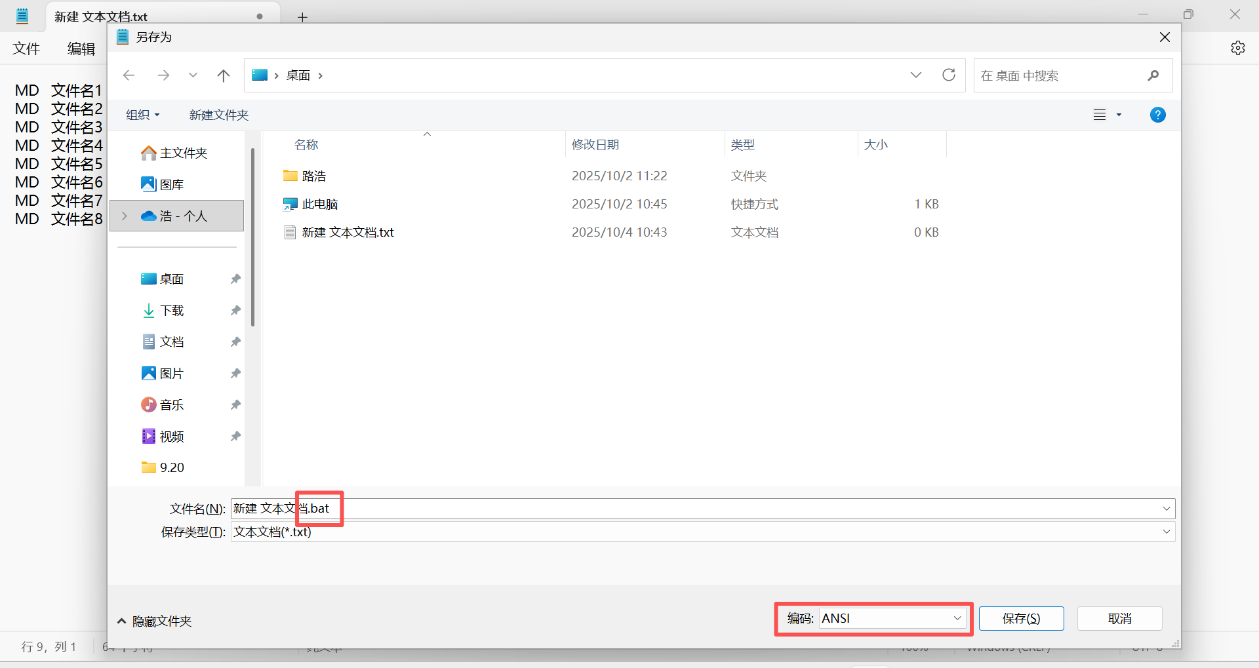The height and width of the screenshot is (668, 1259).
Task: Open the 编辑 menu in Notepad
Action: point(81,49)
